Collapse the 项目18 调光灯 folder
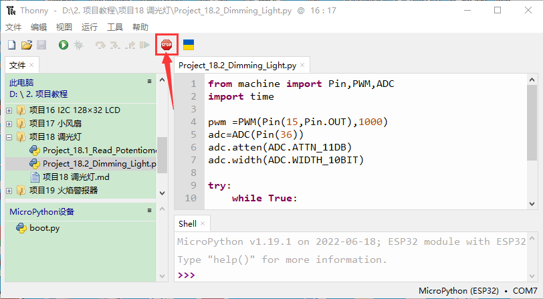 9,137
